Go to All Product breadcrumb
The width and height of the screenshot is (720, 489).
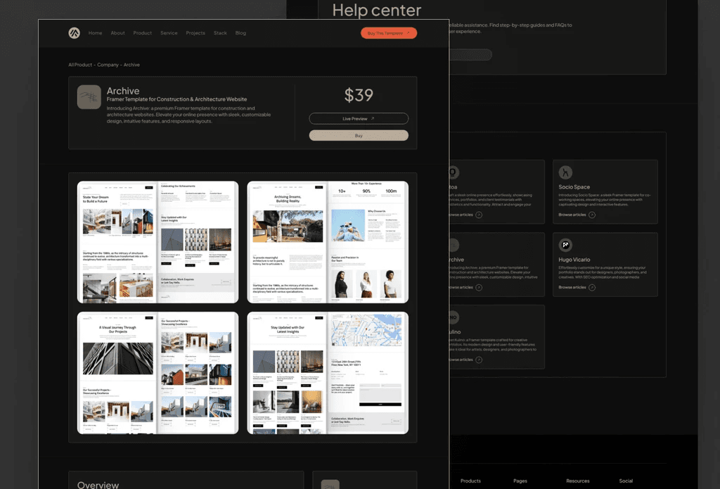pos(80,65)
